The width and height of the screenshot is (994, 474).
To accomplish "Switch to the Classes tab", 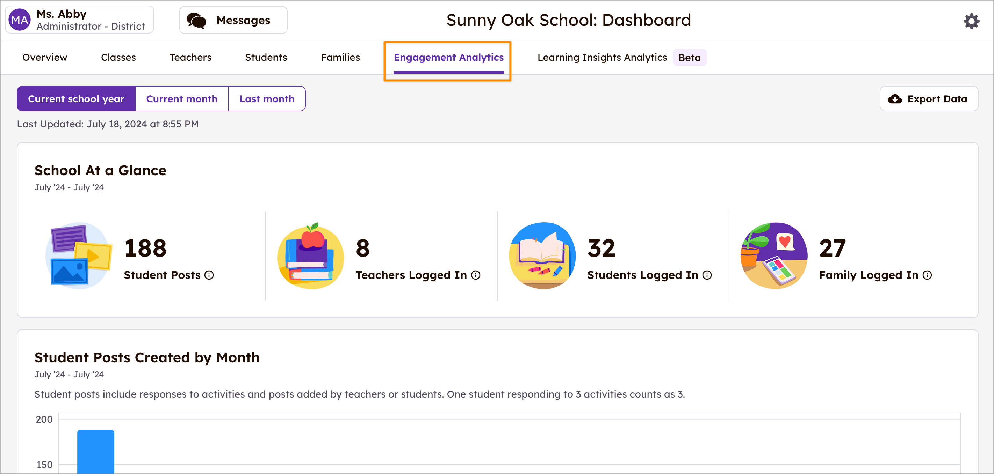I will (x=118, y=57).
